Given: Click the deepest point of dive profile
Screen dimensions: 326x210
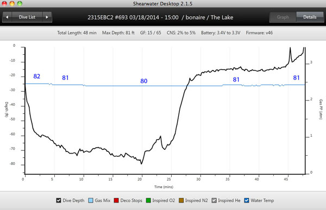Looking at the screenshot, I should (141, 164).
